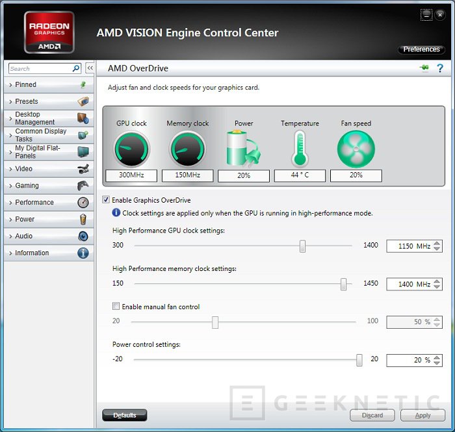Viewport: 455px width, 432px height.
Task: Click the Information 'i' icon
Action: [83, 253]
